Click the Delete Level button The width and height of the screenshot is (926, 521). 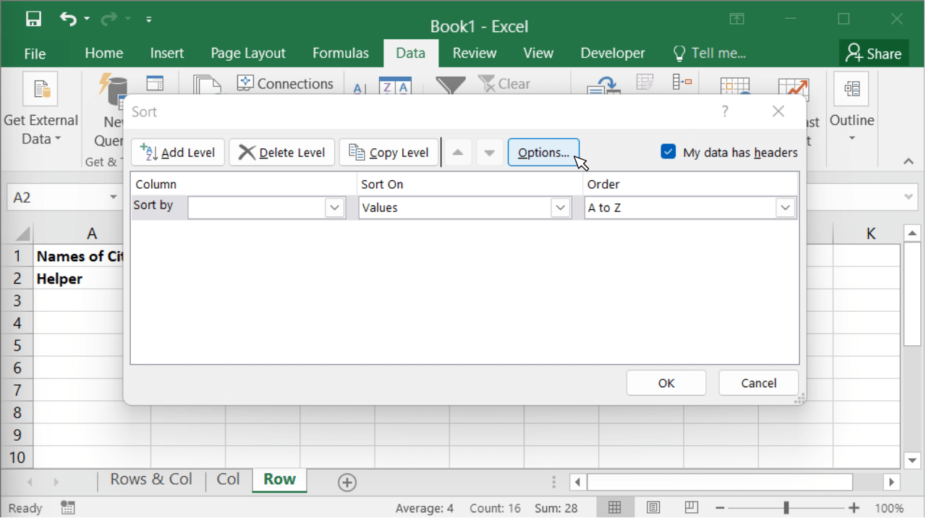click(x=282, y=153)
